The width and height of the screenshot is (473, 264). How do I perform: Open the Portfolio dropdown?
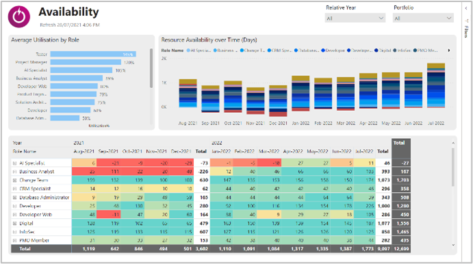pyautogui.click(x=423, y=18)
